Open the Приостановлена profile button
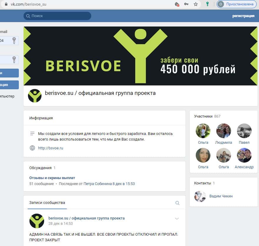 click(x=236, y=4)
